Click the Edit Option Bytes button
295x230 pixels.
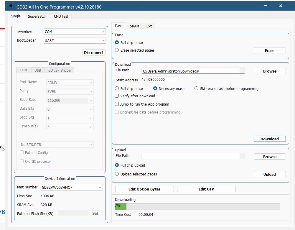coord(144,189)
